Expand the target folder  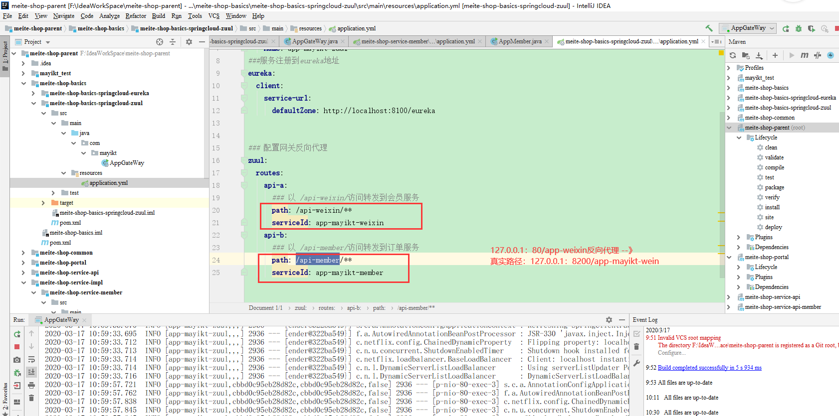(43, 203)
